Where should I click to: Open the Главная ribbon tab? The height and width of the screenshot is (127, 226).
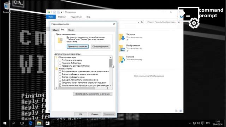point(62,17)
